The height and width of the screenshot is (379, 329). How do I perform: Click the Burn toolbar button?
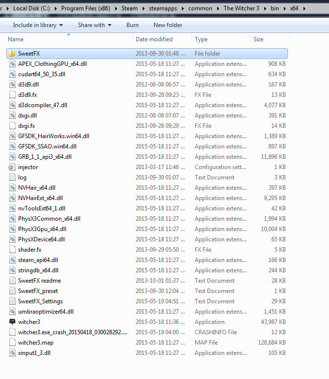tap(132, 25)
